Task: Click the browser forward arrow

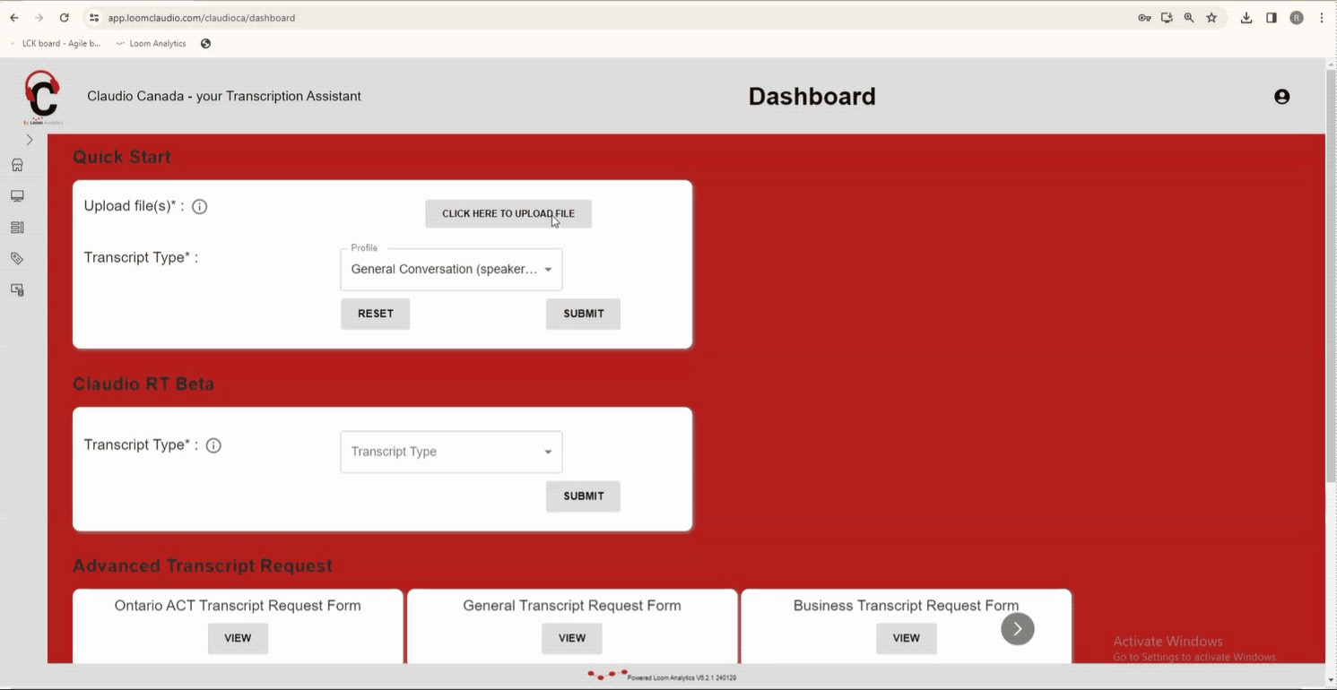Action: tap(39, 18)
